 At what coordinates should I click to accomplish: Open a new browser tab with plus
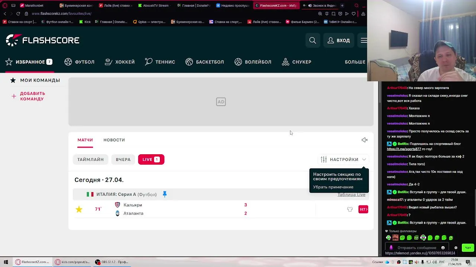[x=342, y=6]
